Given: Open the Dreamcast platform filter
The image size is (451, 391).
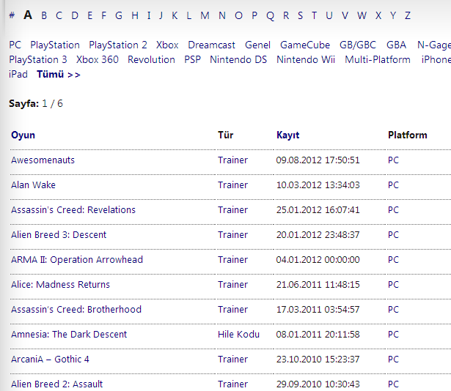Looking at the screenshot, I should (x=211, y=45).
